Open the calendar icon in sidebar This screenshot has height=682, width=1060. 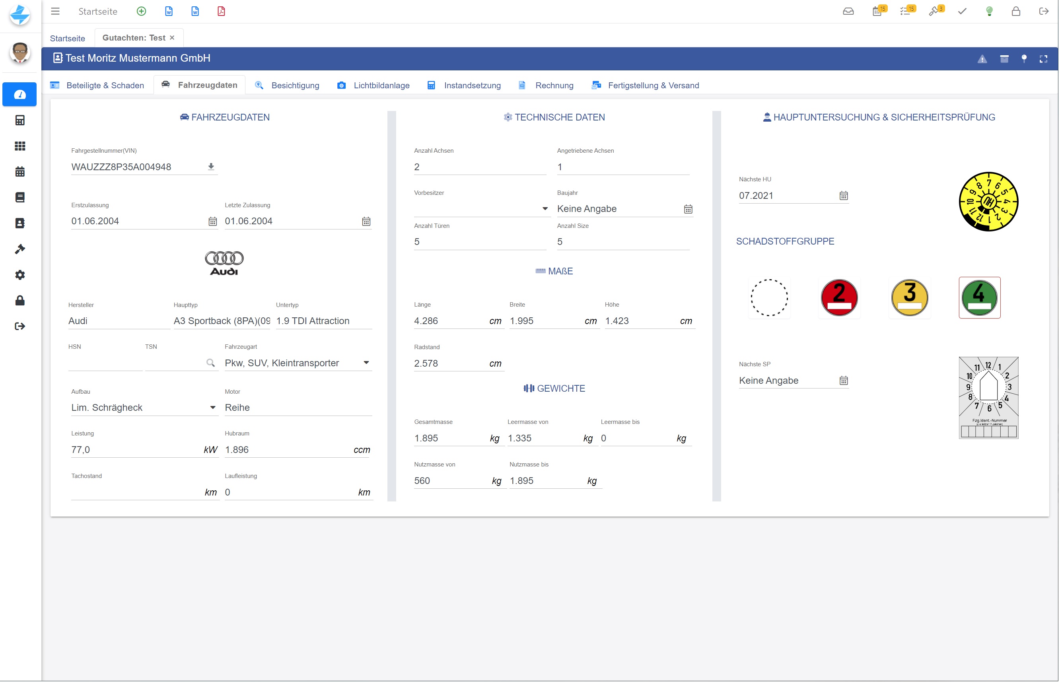pos(19,171)
